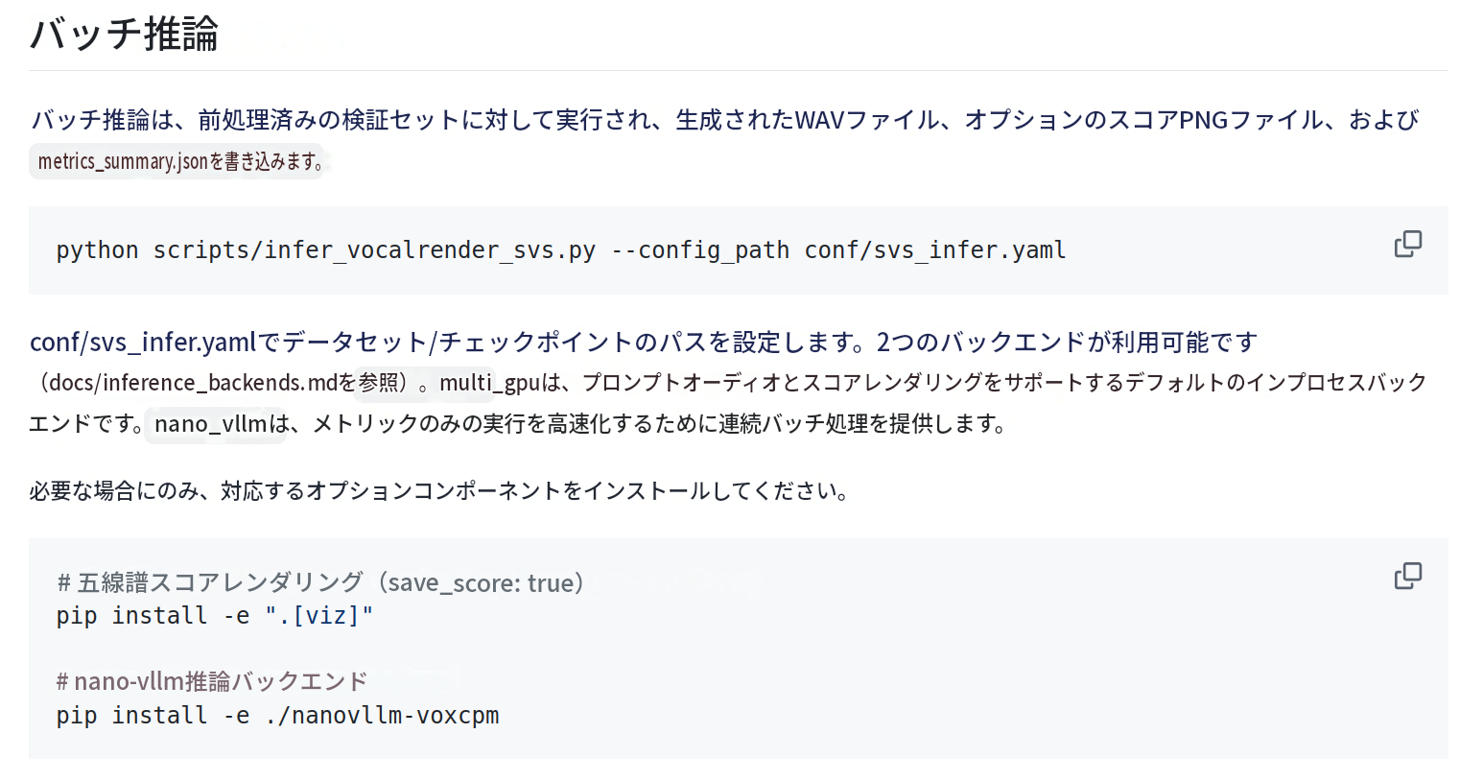The height and width of the screenshot is (781, 1483).
Task: Click the pip install -e ".[viz]" line
Action: 214,616
